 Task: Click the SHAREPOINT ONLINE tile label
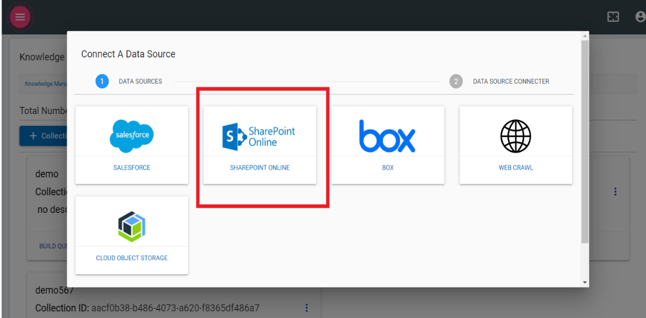tap(260, 167)
